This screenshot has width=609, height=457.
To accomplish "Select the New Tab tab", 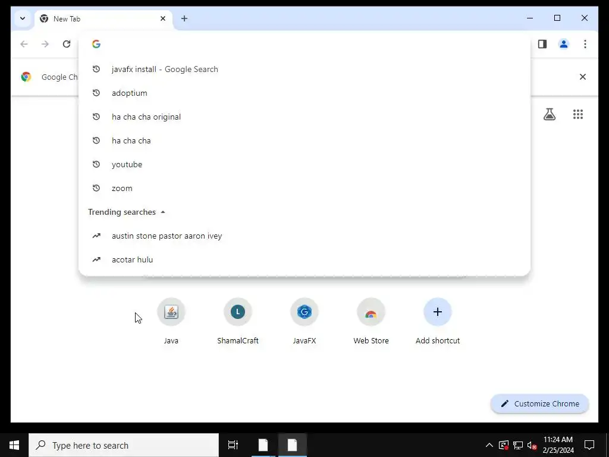I will coord(103,18).
